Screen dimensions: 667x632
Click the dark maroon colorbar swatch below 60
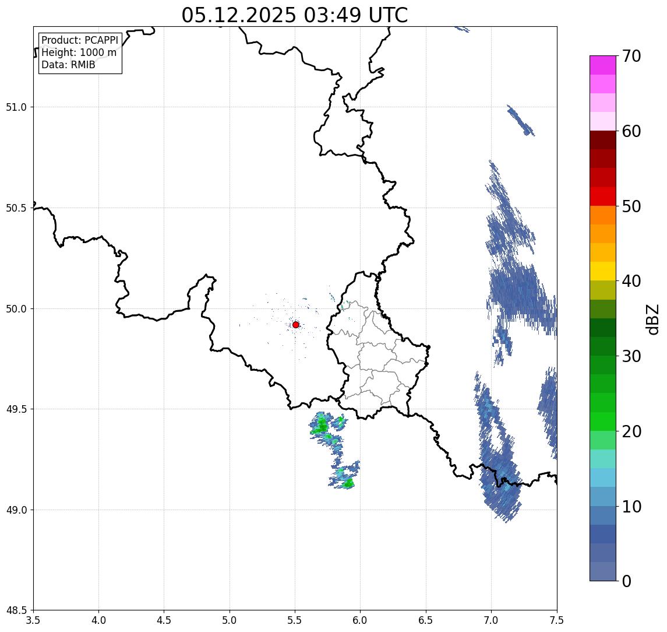point(603,140)
